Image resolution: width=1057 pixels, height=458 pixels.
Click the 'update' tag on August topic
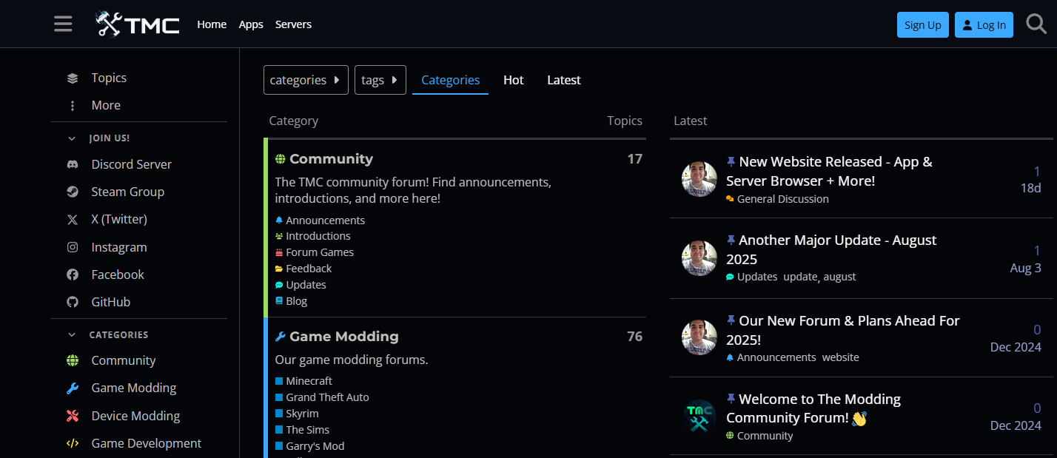coord(801,277)
